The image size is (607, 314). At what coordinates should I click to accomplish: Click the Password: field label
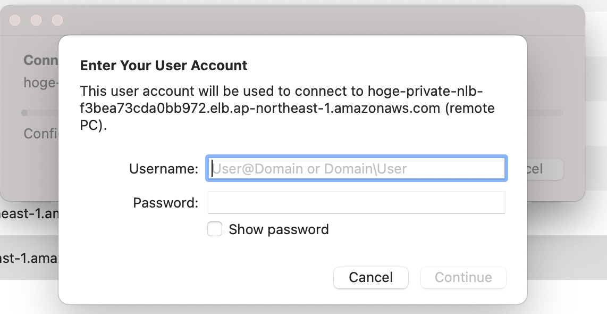(165, 202)
